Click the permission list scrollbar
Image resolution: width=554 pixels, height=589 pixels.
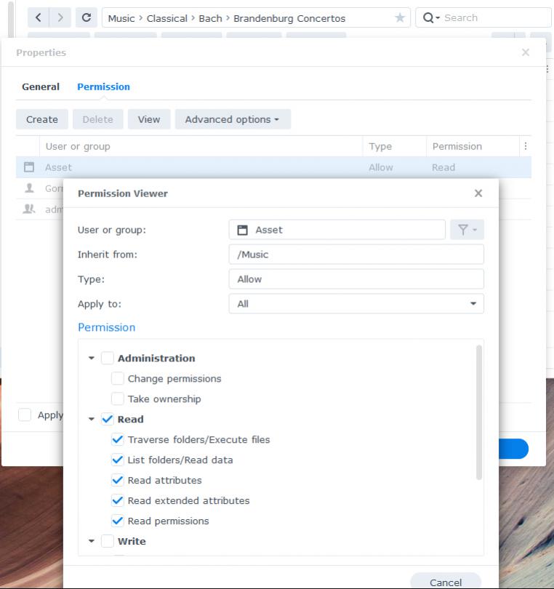pyautogui.click(x=478, y=412)
